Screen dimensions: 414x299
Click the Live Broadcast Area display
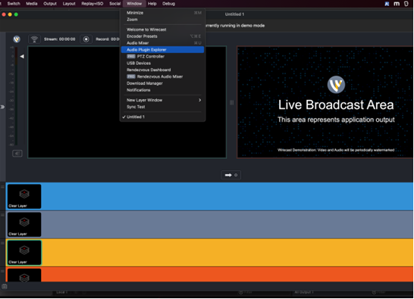pyautogui.click(x=325, y=102)
